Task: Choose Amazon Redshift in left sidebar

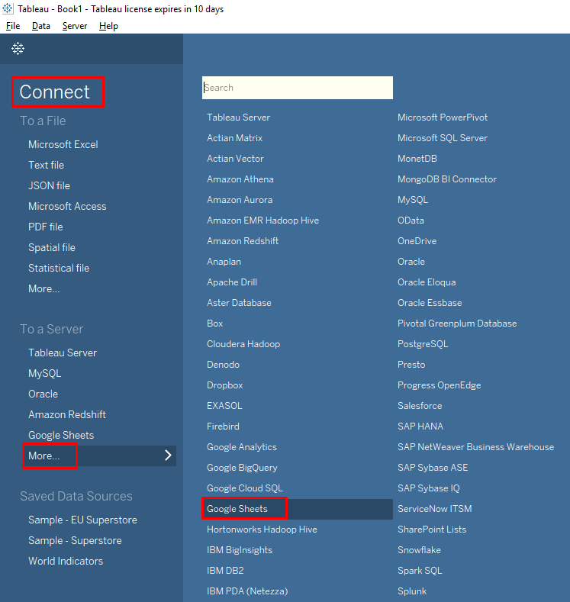Action: click(x=67, y=414)
